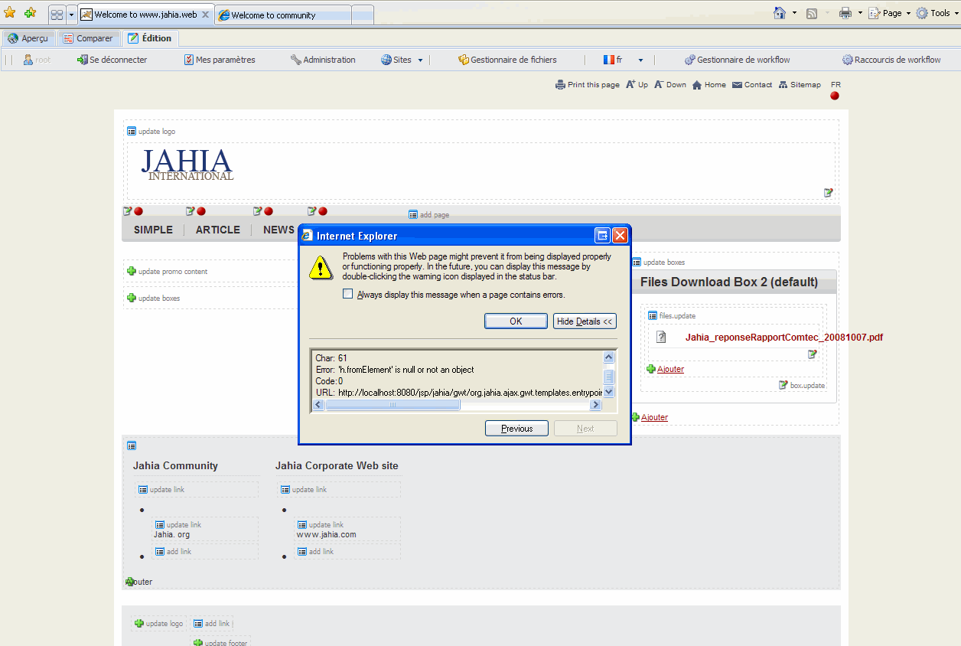Open Raccourcis de workflow
The image size is (961, 646).
pyautogui.click(x=891, y=60)
